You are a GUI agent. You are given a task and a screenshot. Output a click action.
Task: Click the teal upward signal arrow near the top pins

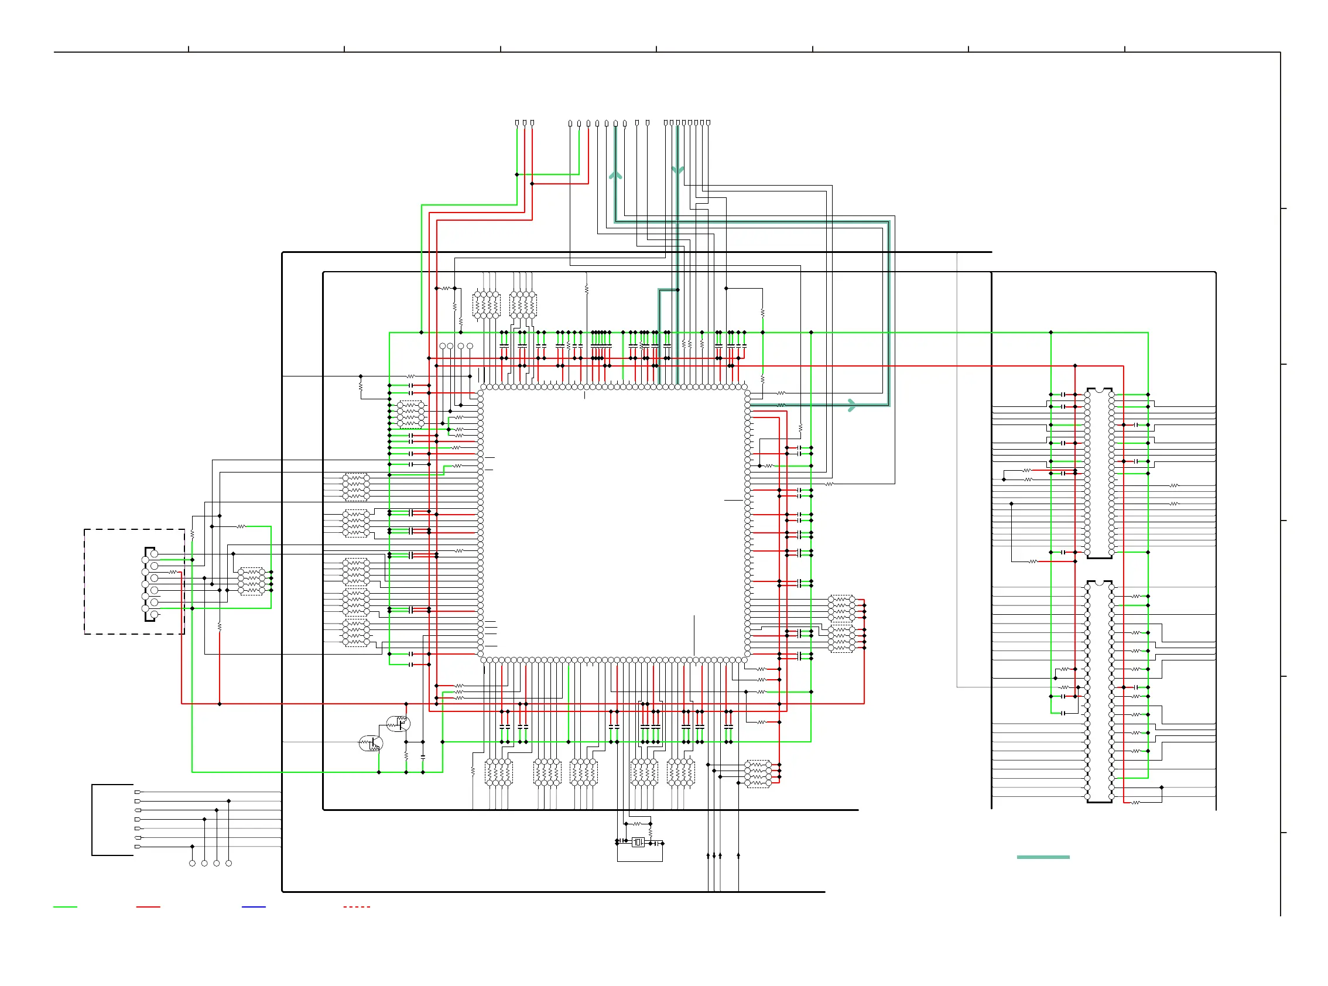click(x=615, y=175)
